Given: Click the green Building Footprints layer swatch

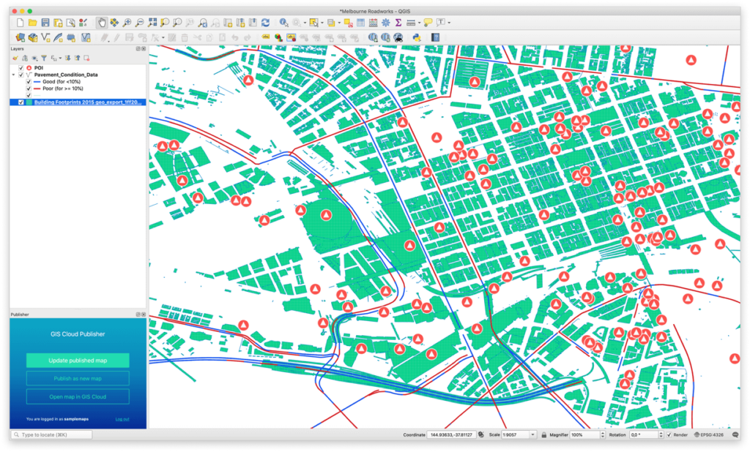Looking at the screenshot, I should click(29, 102).
